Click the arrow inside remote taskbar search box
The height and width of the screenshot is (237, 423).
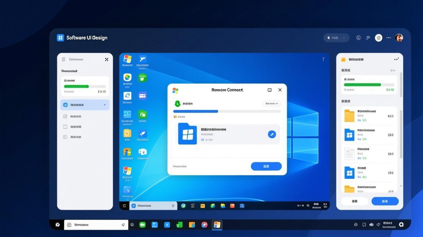click(x=173, y=206)
